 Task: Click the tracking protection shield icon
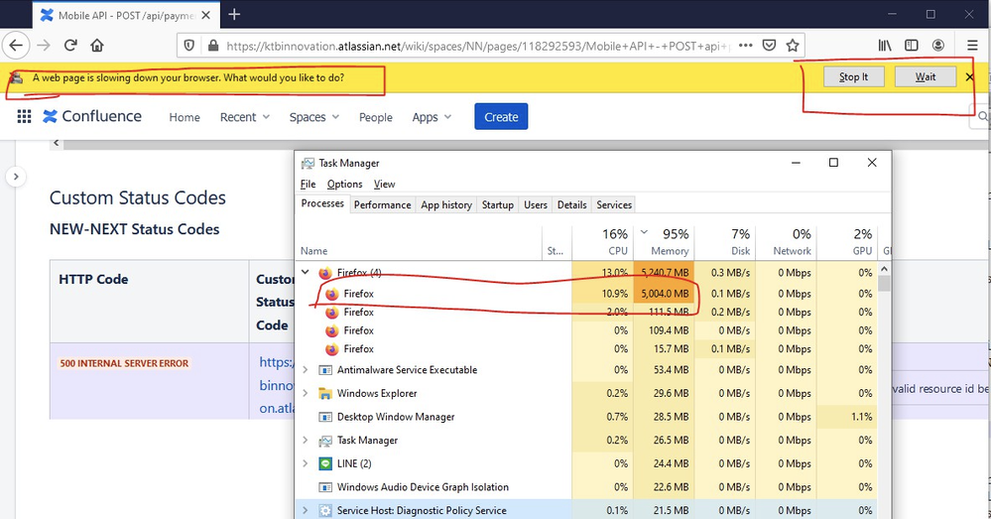point(188,46)
